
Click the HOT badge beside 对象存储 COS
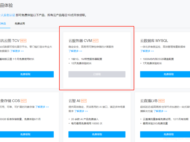pos(24,101)
